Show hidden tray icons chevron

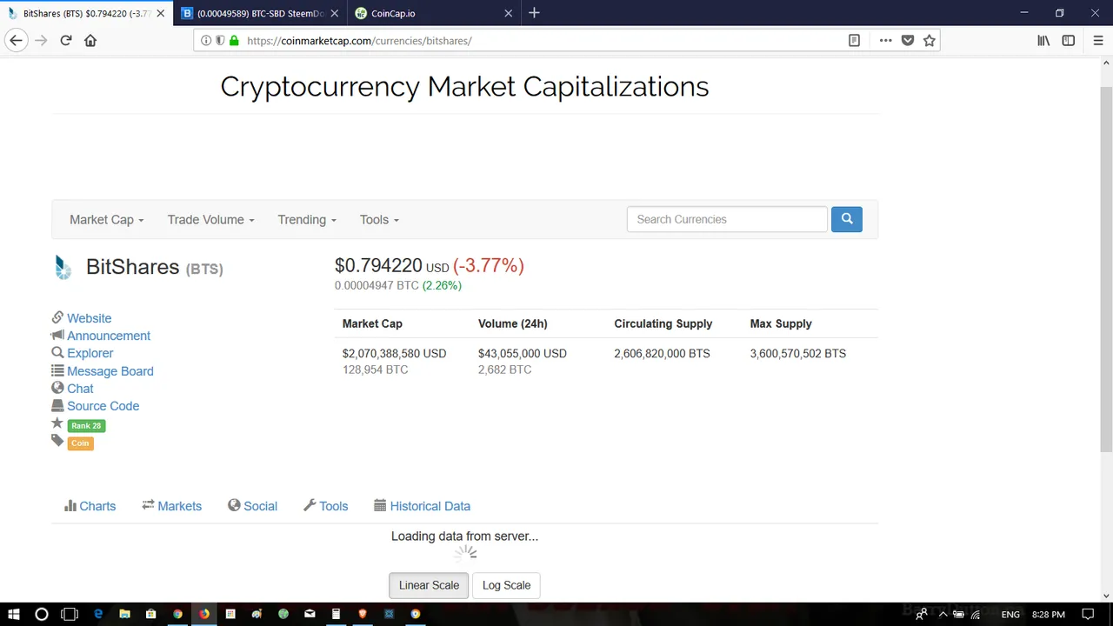[x=943, y=614]
